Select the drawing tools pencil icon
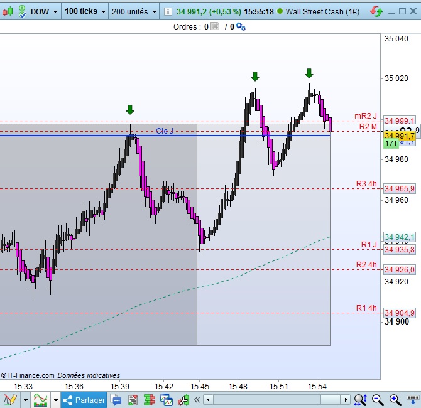421x408 pixels. tap(10, 400)
